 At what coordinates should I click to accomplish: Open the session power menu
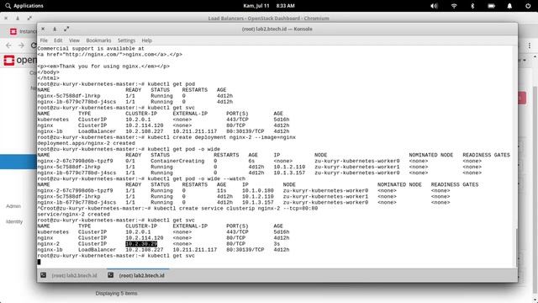coord(528,6)
